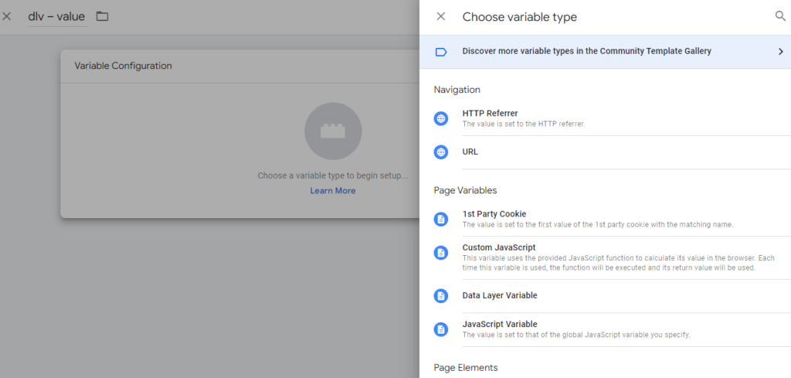Open Discover more variable types banner

coord(605,52)
